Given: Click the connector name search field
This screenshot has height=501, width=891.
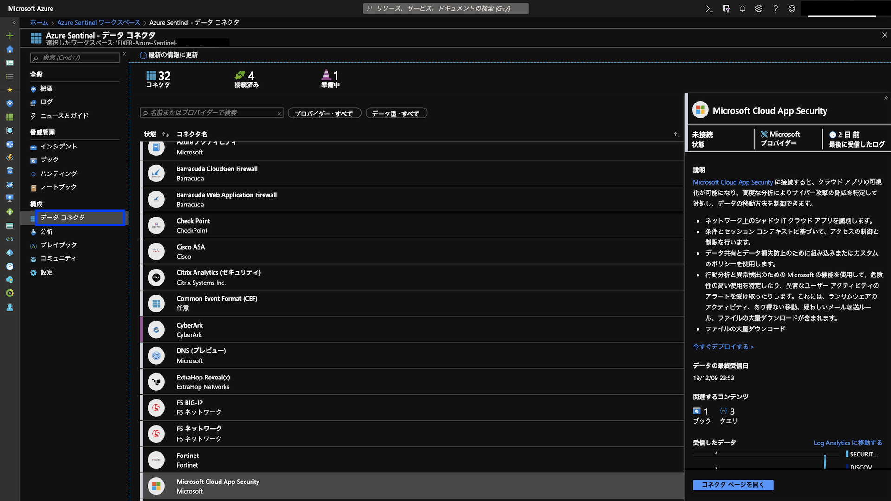Looking at the screenshot, I should [211, 113].
